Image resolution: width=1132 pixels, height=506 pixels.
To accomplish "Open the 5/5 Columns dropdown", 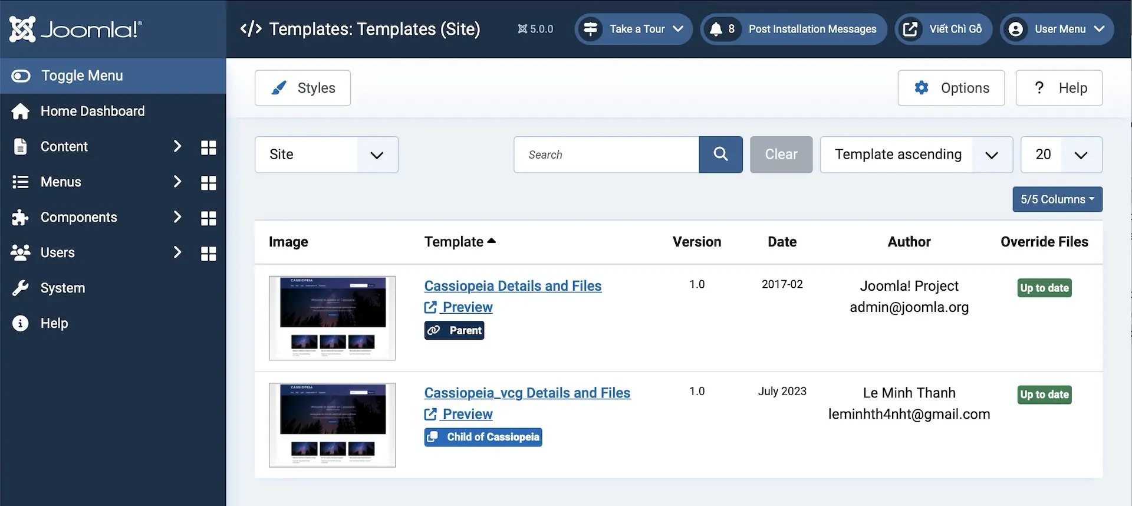I will pos(1057,199).
